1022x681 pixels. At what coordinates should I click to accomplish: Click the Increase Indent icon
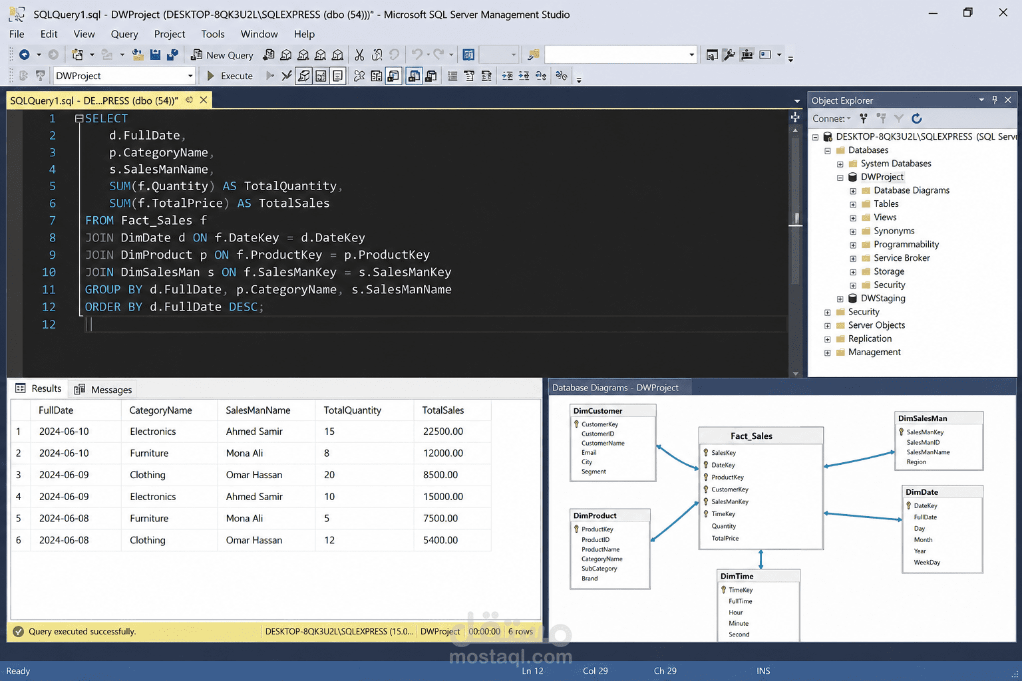tap(524, 76)
